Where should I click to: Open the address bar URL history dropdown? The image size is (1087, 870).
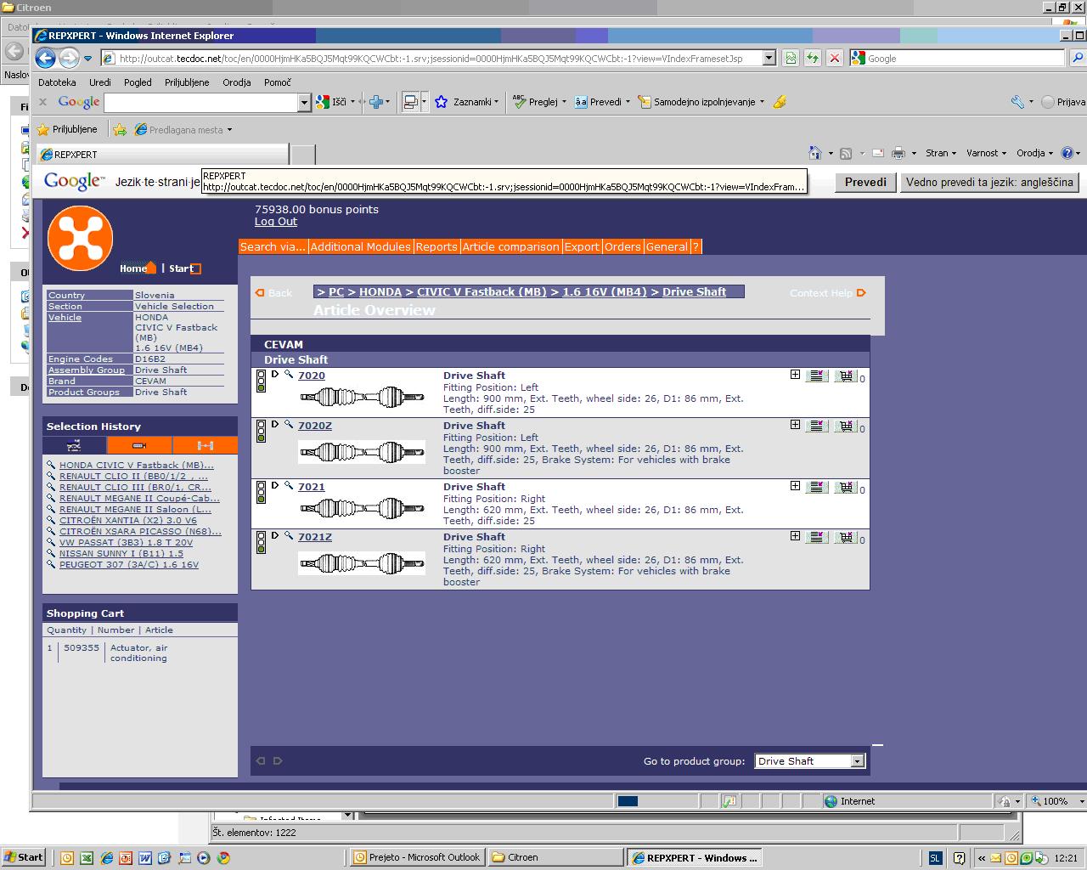[x=769, y=58]
